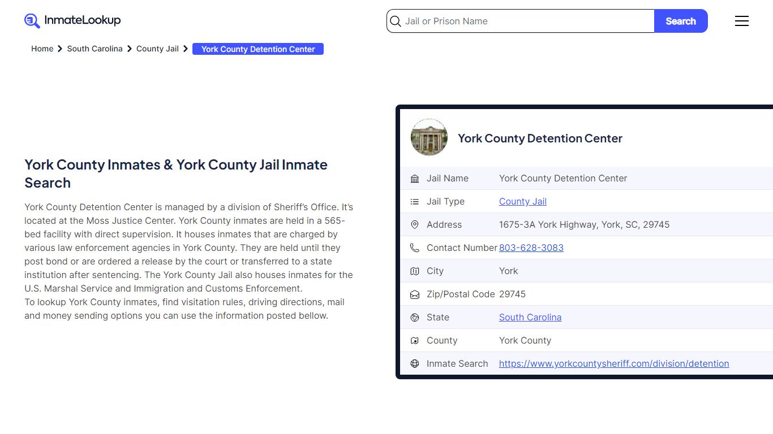The width and height of the screenshot is (773, 434).
Task: Click the county map icon beside County
Action: pos(415,341)
